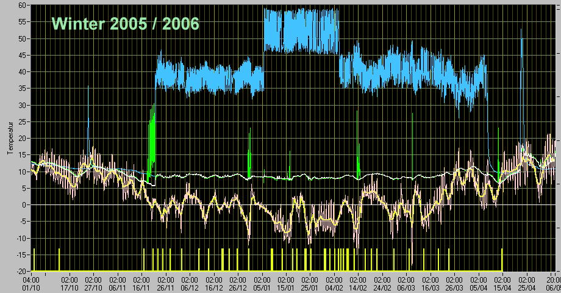The height and width of the screenshot is (293, 561).
Task: Select the 06/12 date label
Action: (190, 287)
